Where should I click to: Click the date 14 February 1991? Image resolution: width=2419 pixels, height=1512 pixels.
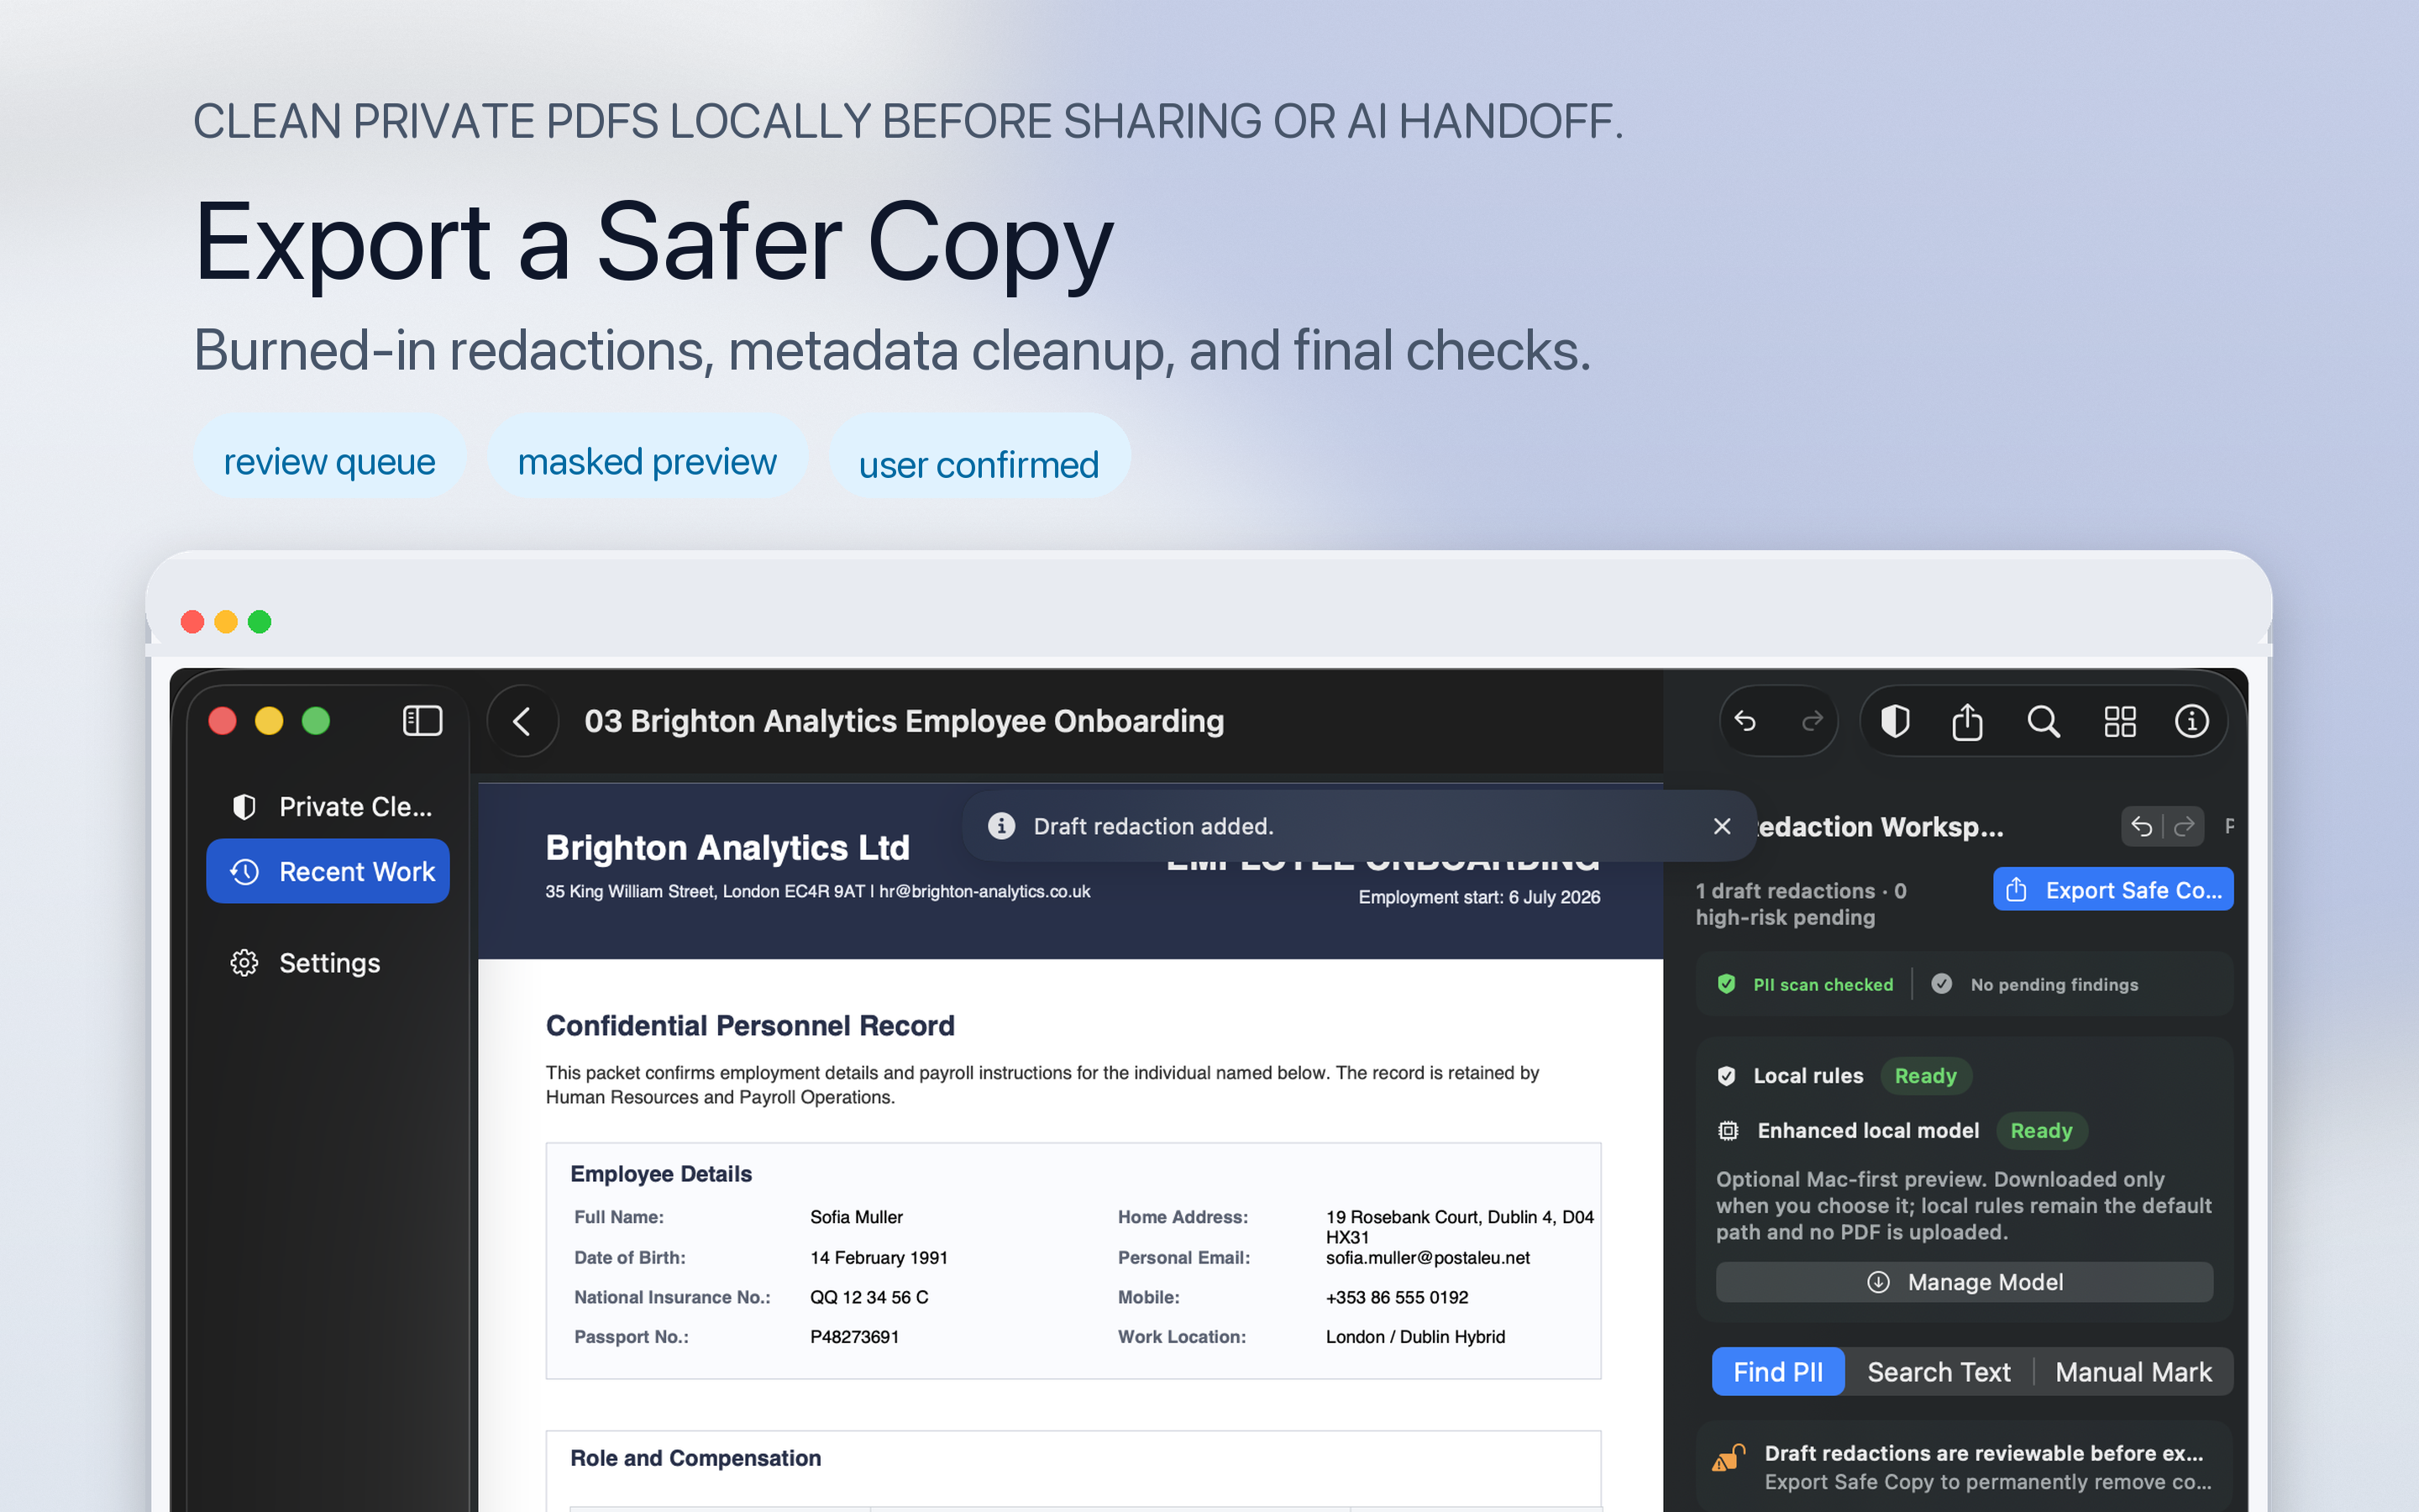879,1258
